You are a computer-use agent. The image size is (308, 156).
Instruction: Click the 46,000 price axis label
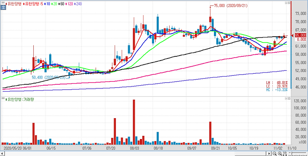(x=301, y=87)
